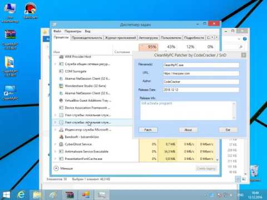Image resolution: width=267 pixels, height=200 pixels.
Task: Switch to the Подробности tab
Action: click(194, 38)
